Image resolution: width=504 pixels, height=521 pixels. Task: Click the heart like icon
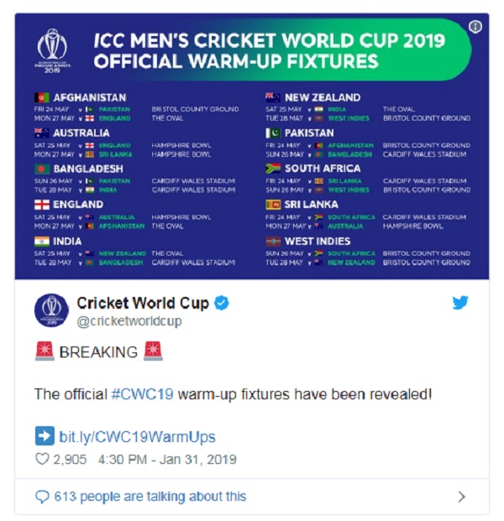42,459
